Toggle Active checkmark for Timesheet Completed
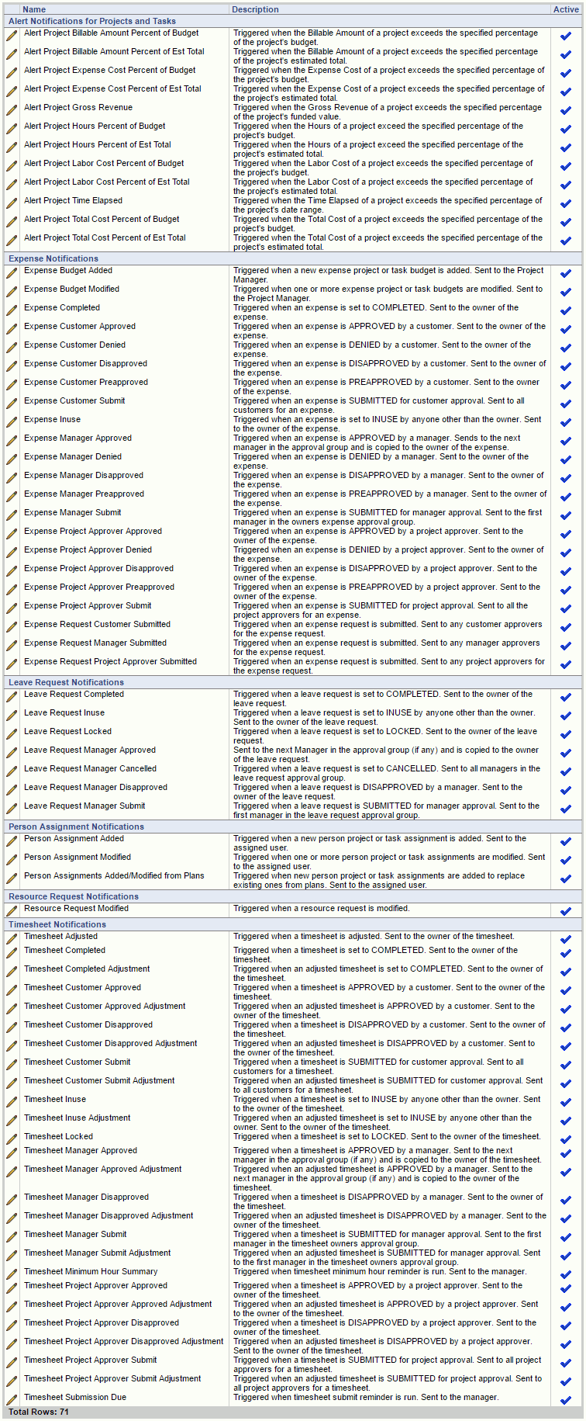 click(x=566, y=953)
